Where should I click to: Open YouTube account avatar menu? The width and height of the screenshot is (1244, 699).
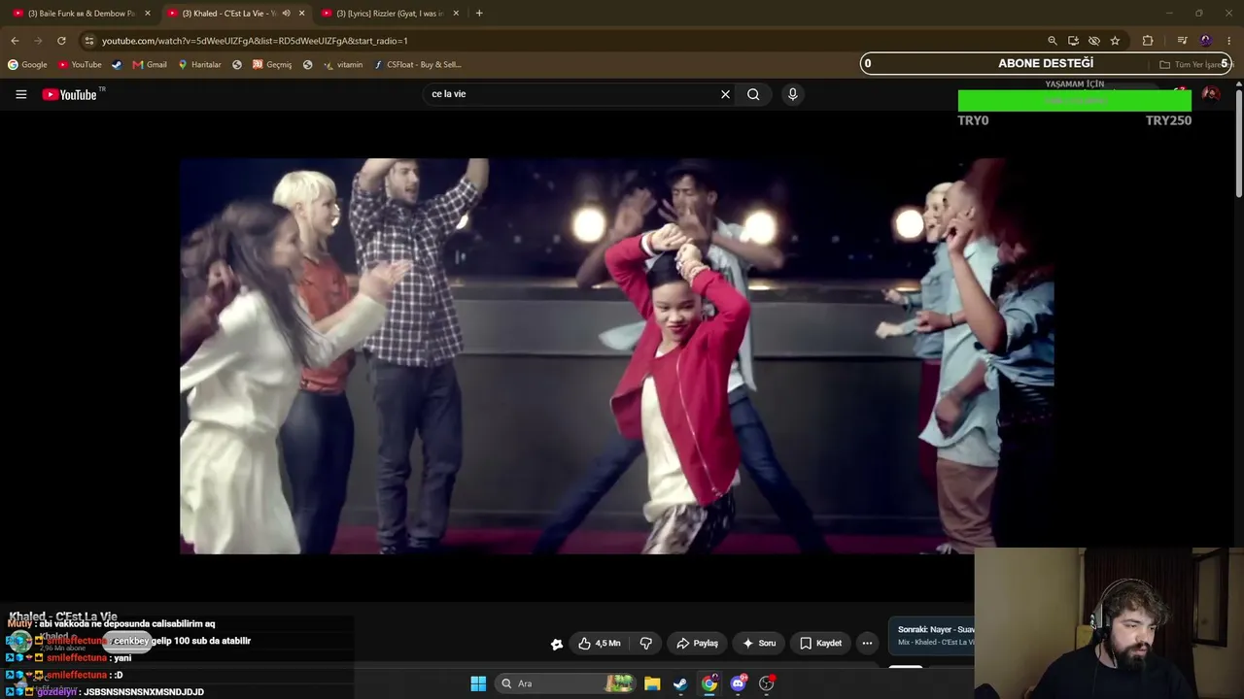coord(1211,94)
